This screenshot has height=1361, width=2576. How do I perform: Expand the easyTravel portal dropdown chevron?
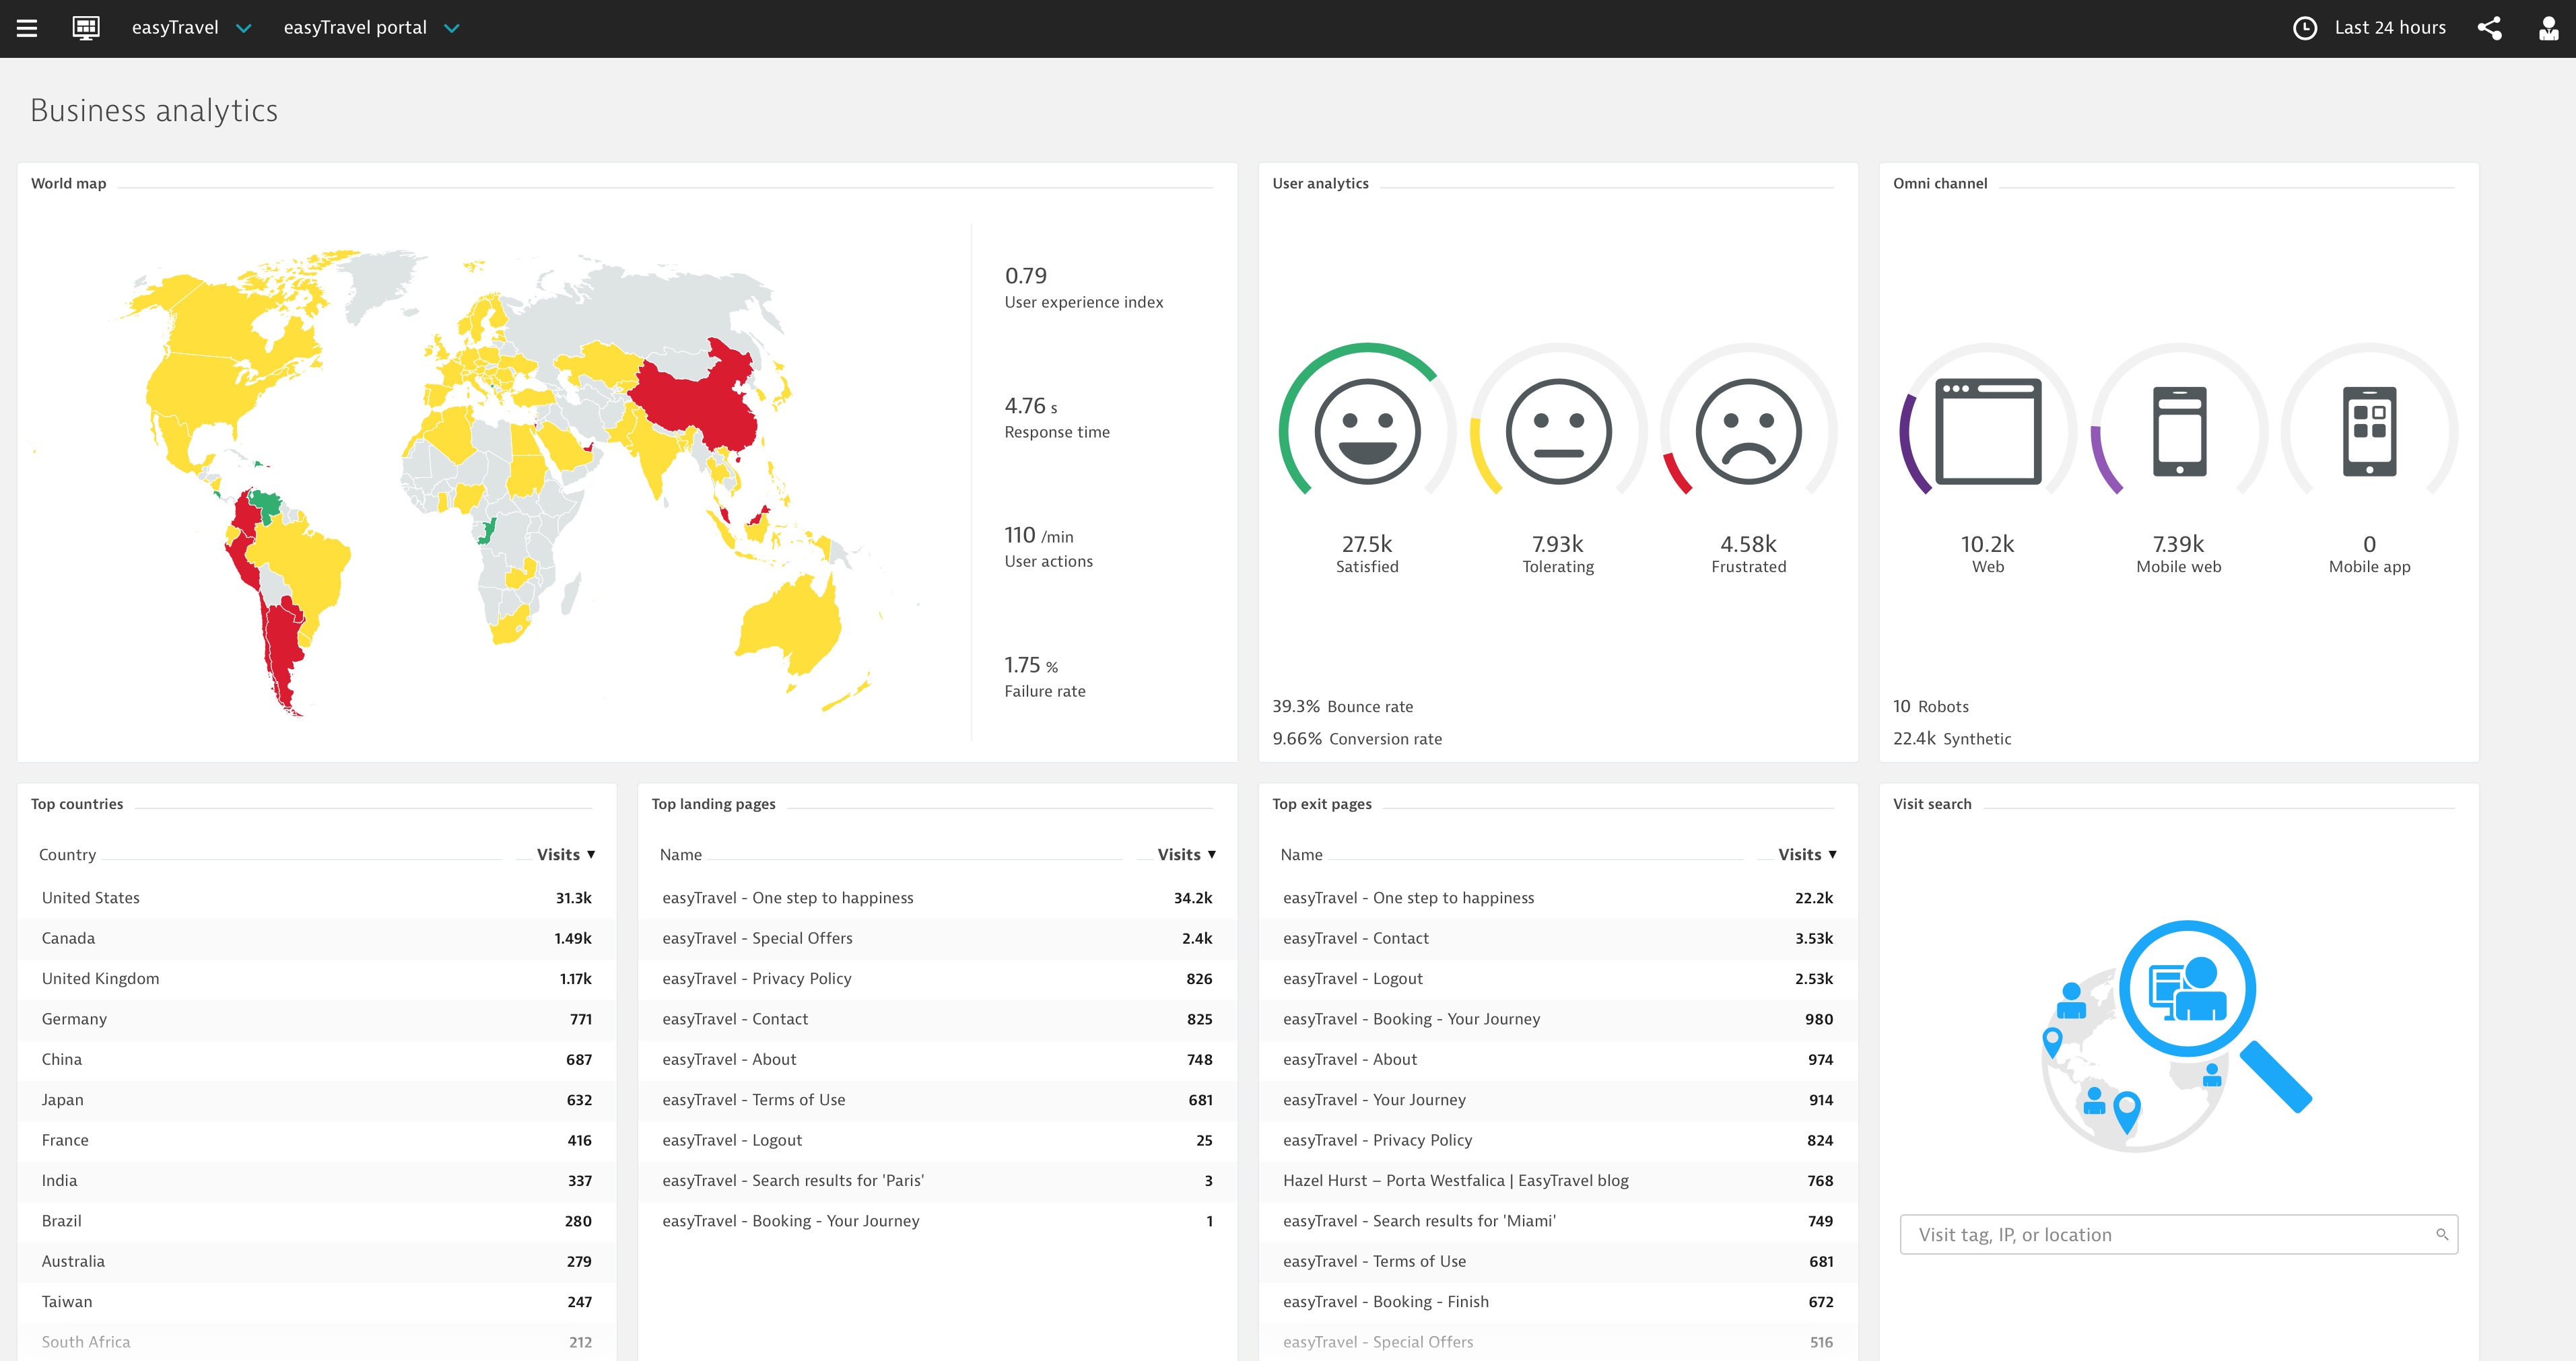[x=452, y=28]
